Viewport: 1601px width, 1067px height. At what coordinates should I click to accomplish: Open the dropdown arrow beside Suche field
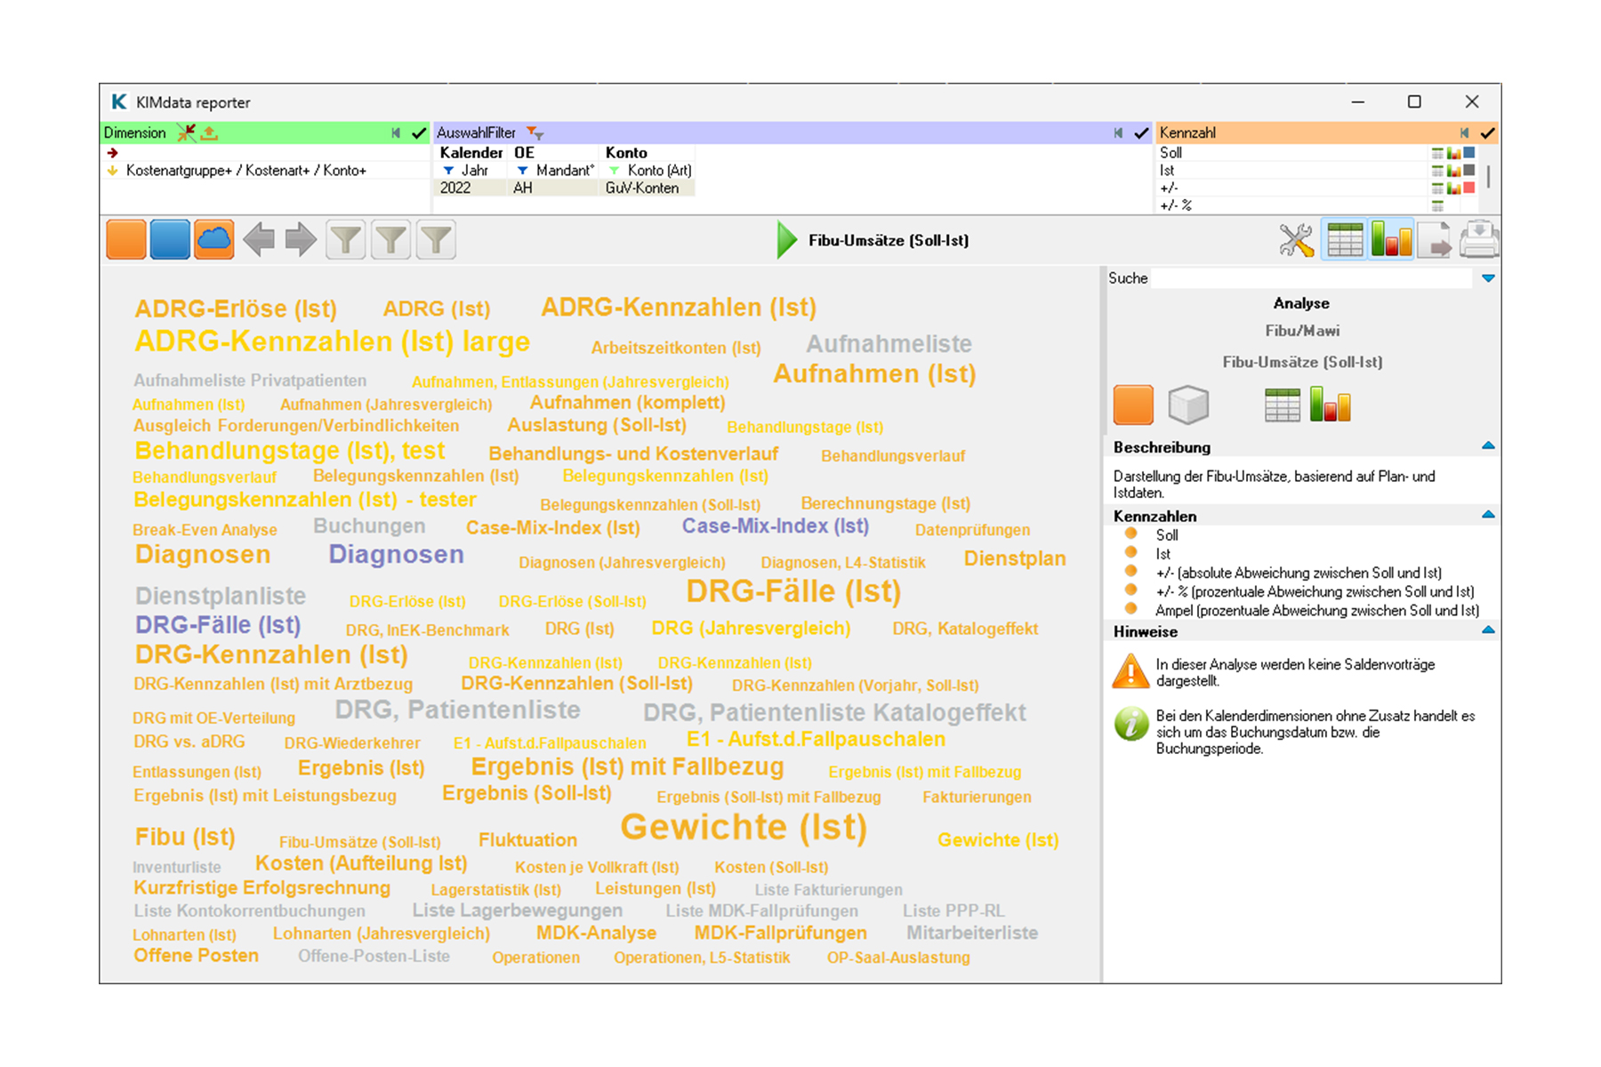(1488, 278)
